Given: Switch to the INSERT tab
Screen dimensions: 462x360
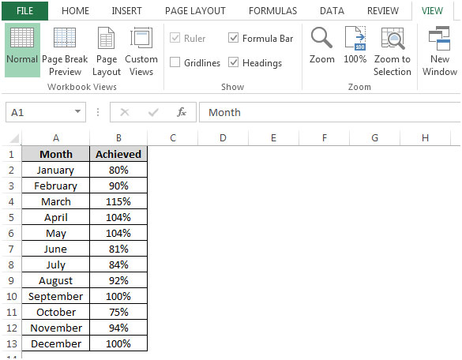Looking at the screenshot, I should 126,11.
